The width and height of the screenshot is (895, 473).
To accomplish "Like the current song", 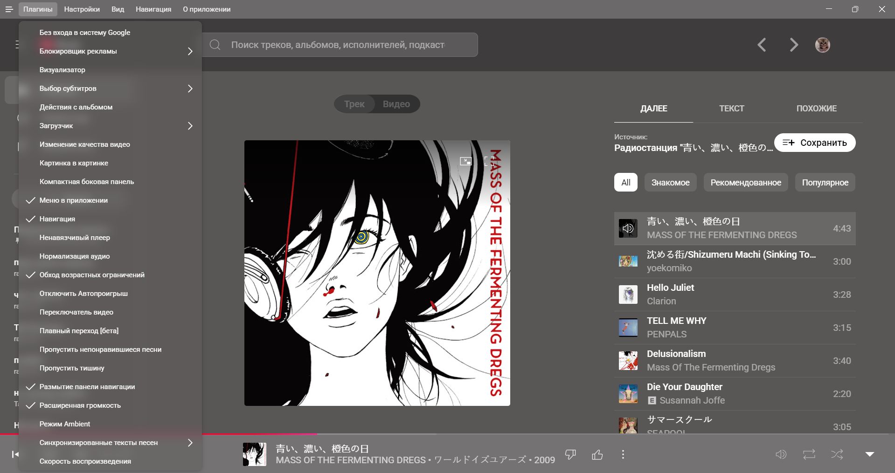I will [x=597, y=454].
